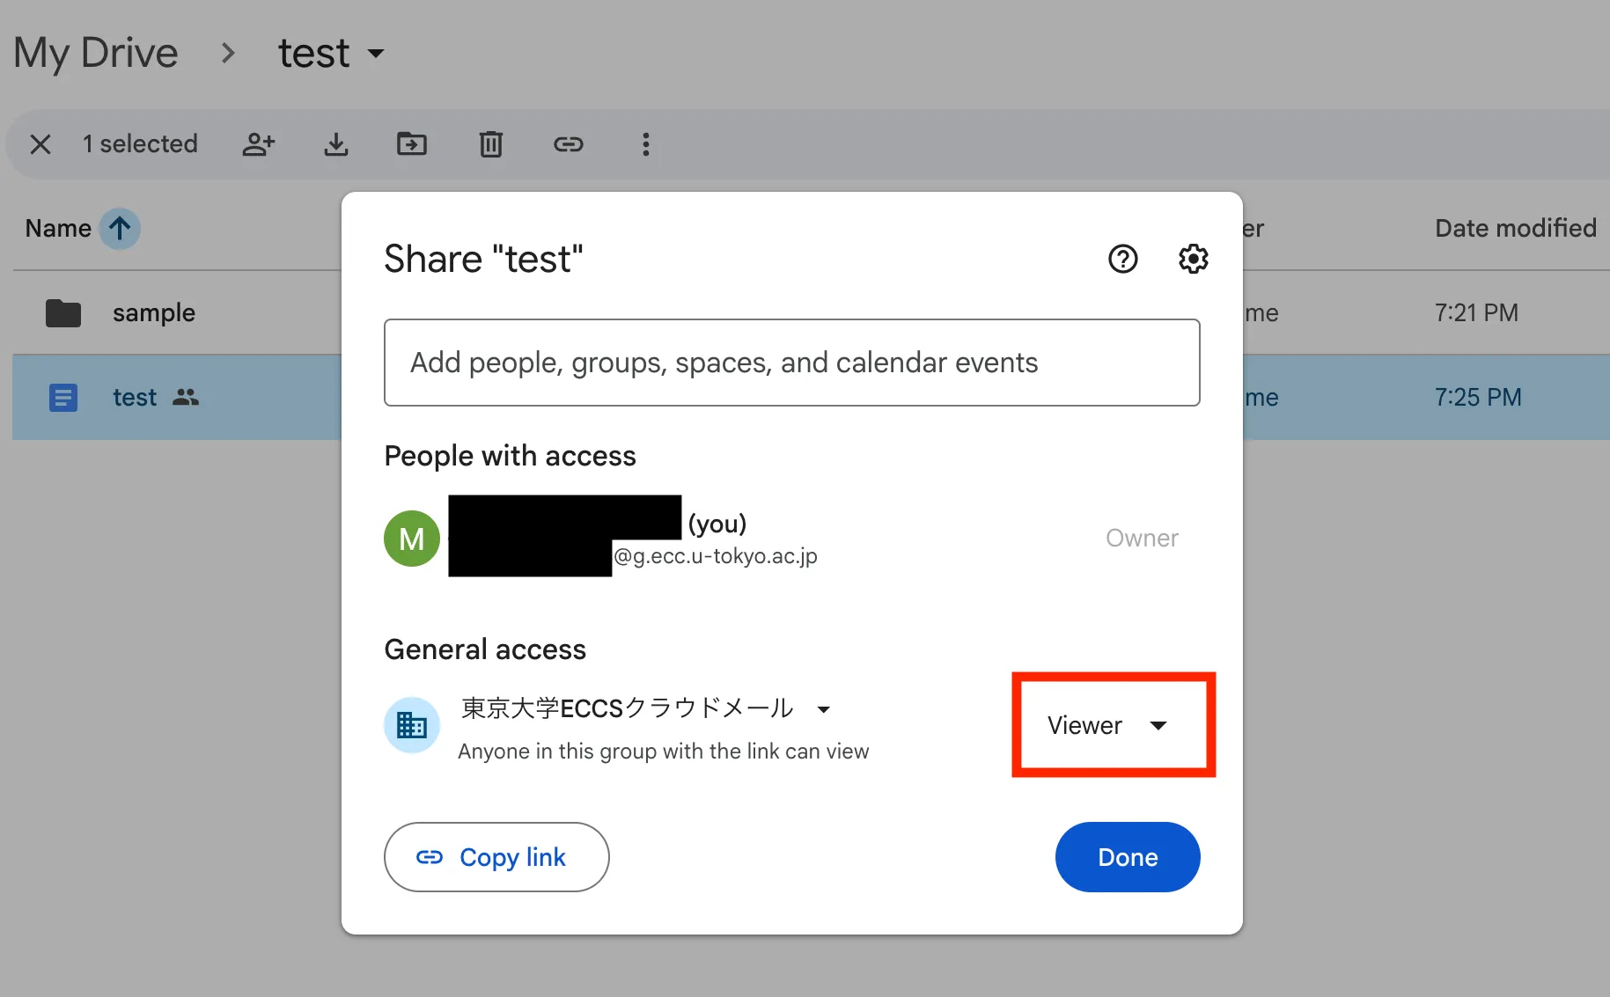Click the share person-add toolbar icon

coord(259,143)
